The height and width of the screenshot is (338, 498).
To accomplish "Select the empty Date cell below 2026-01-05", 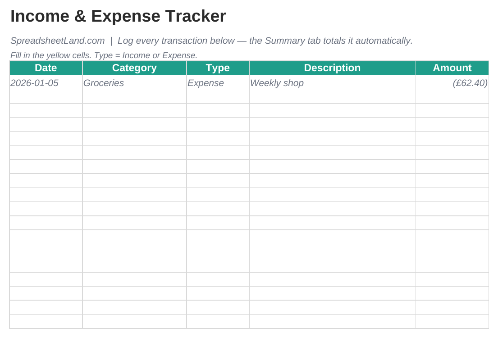I will 46,96.
